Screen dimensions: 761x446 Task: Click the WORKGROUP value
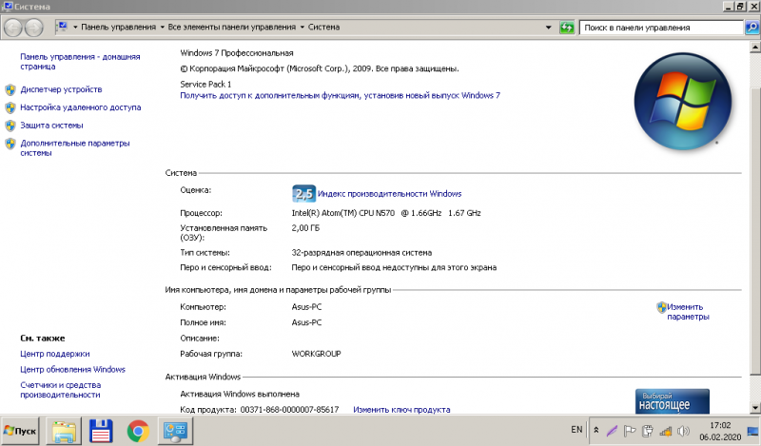pos(316,354)
